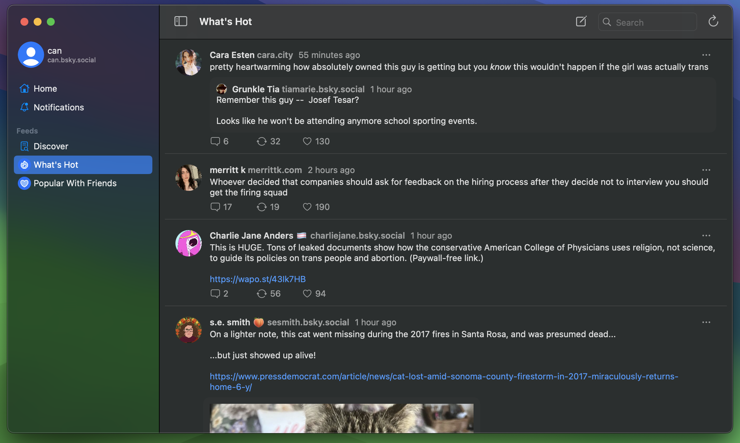Open the wapo.st link

(x=258, y=279)
